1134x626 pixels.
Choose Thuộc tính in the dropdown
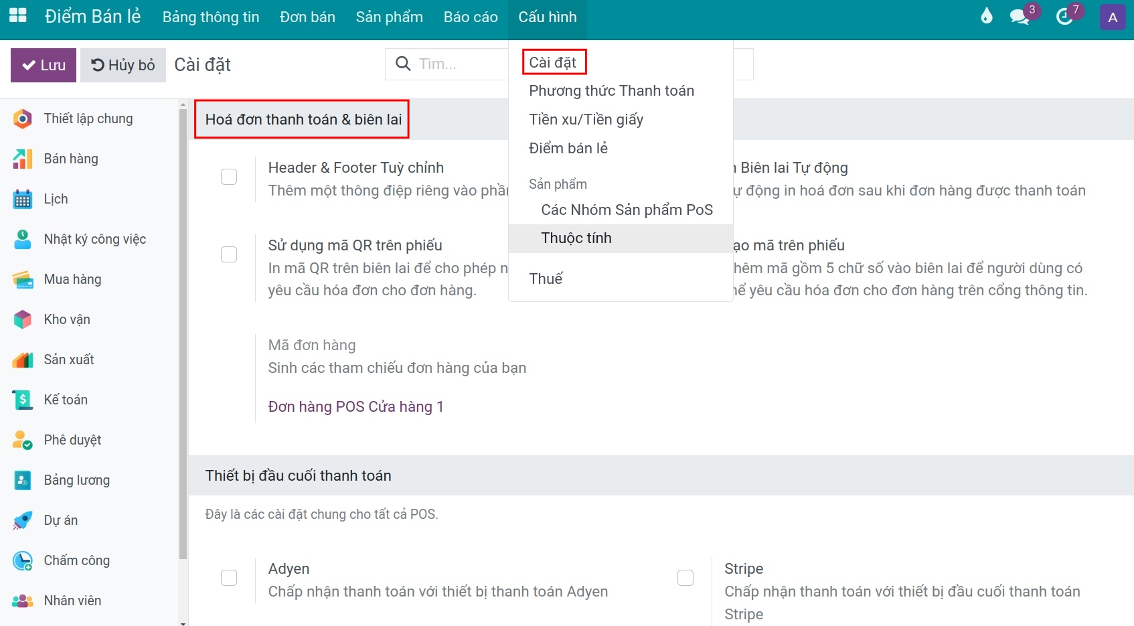[621, 238]
